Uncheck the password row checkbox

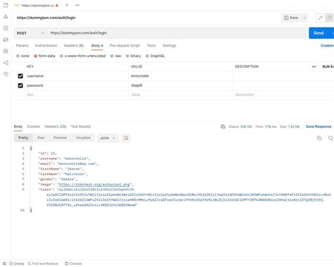(x=20, y=86)
